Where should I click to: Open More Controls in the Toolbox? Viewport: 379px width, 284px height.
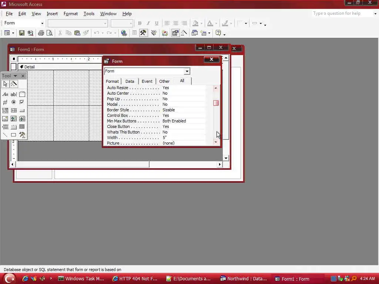click(22, 135)
